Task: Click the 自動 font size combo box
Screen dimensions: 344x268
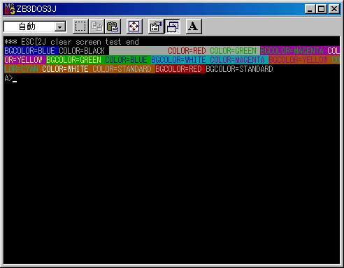Action: 35,27
